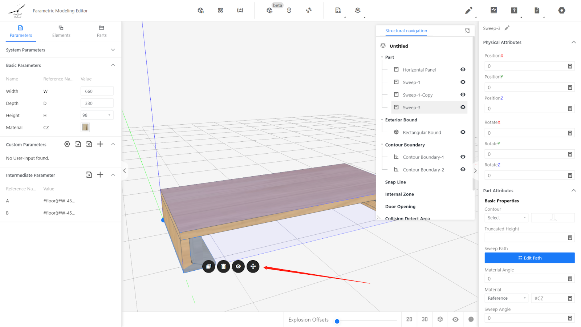Open the Contour Select dropdown
The image size is (581, 327).
pyautogui.click(x=506, y=218)
